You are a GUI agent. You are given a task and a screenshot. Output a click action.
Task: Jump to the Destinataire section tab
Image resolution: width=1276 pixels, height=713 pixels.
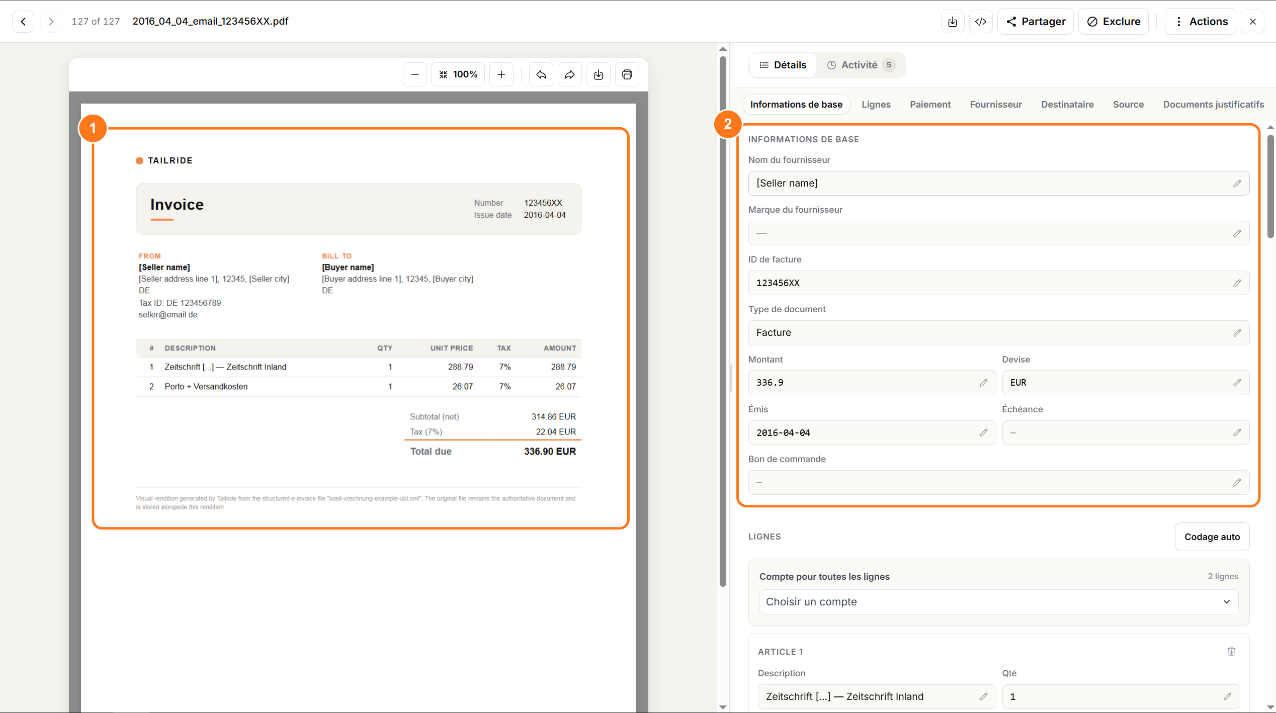tap(1067, 104)
